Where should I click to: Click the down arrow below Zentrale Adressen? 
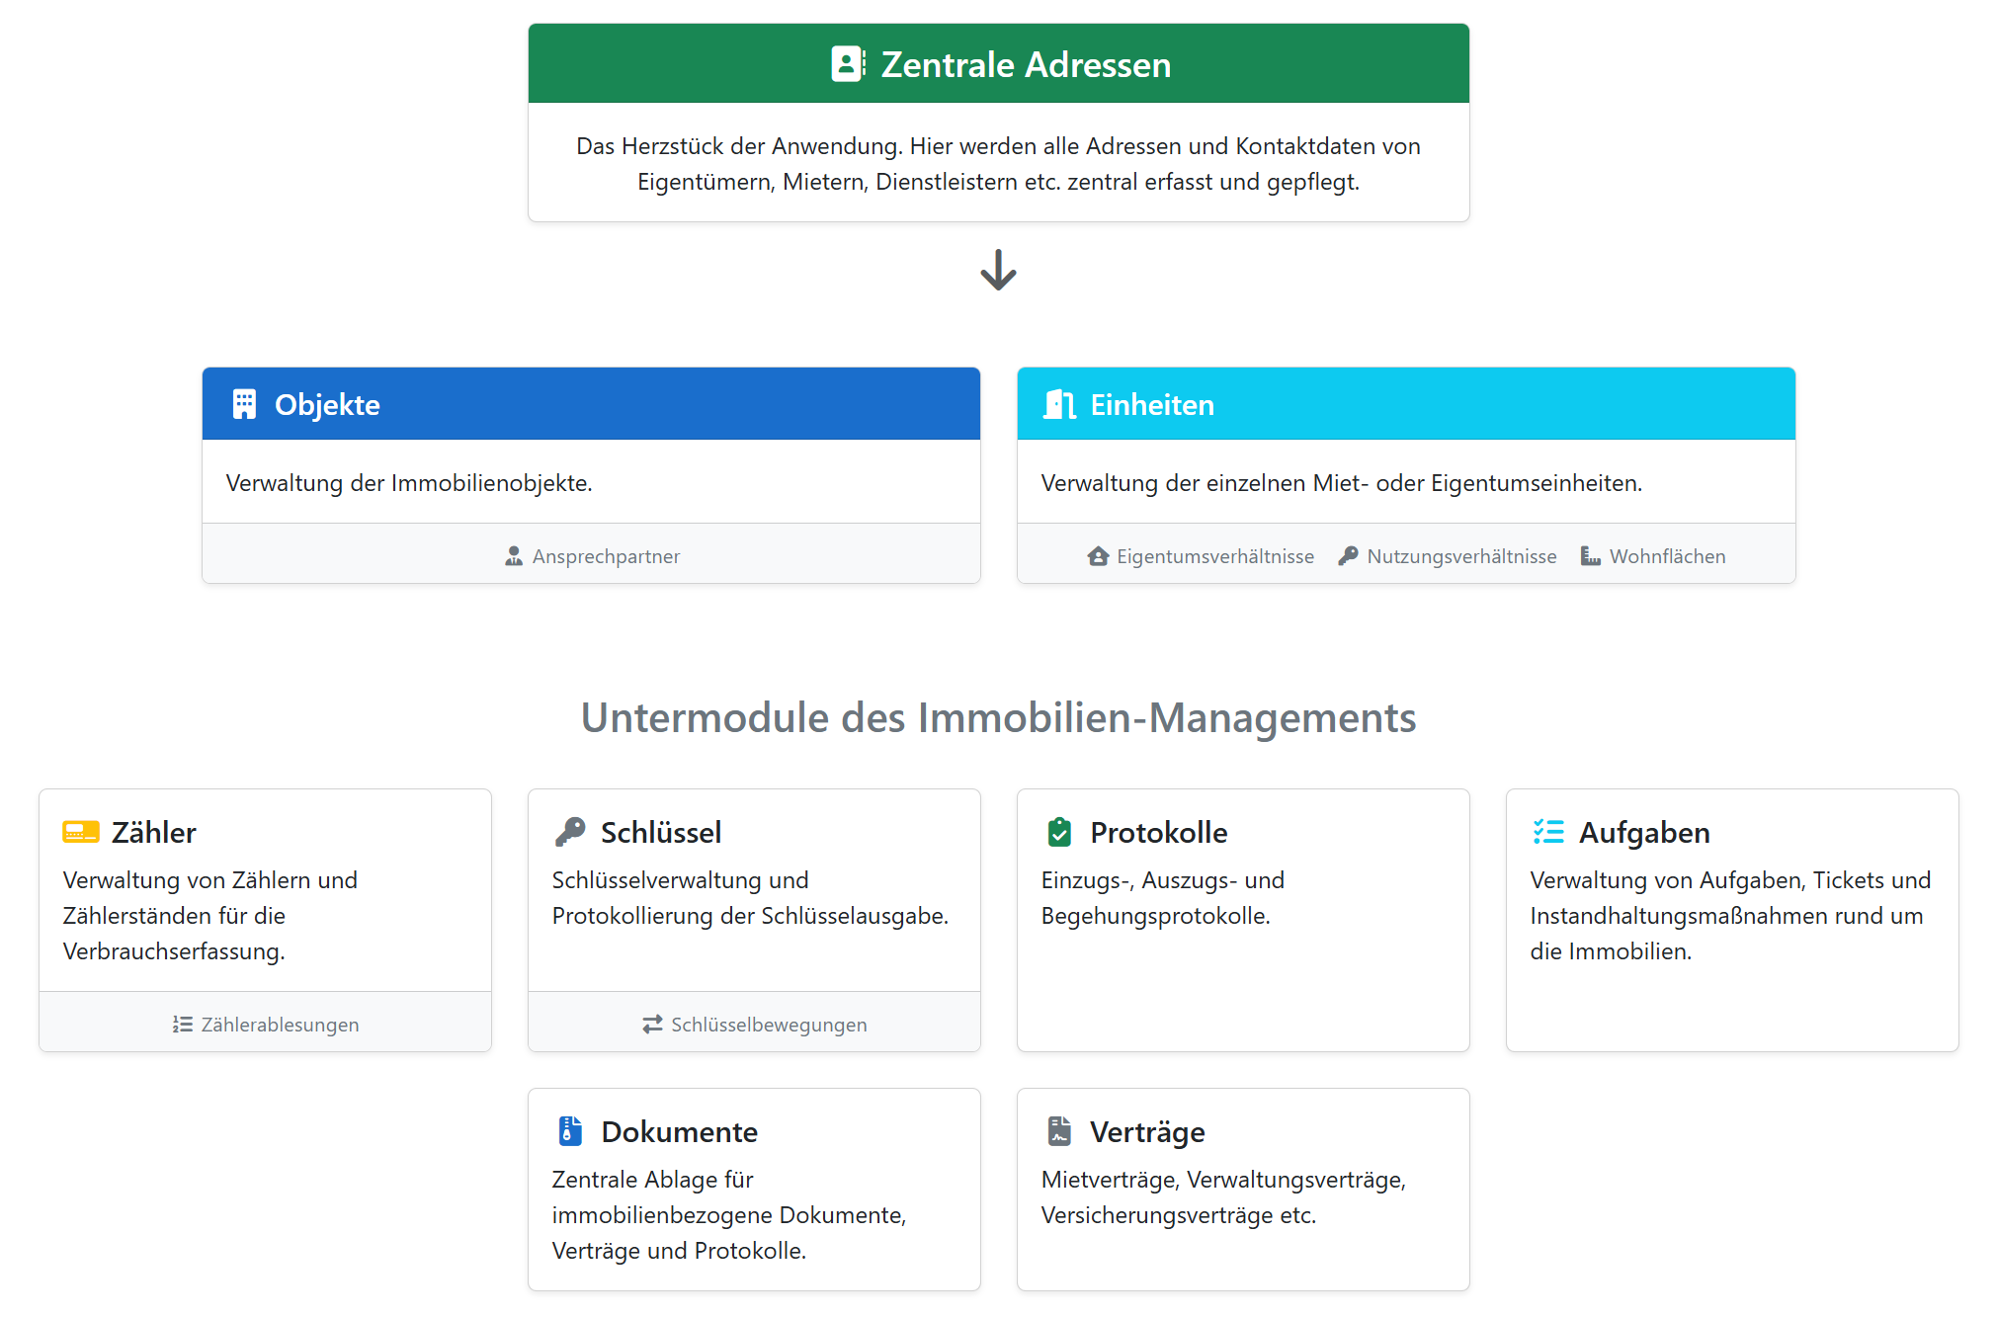[998, 270]
